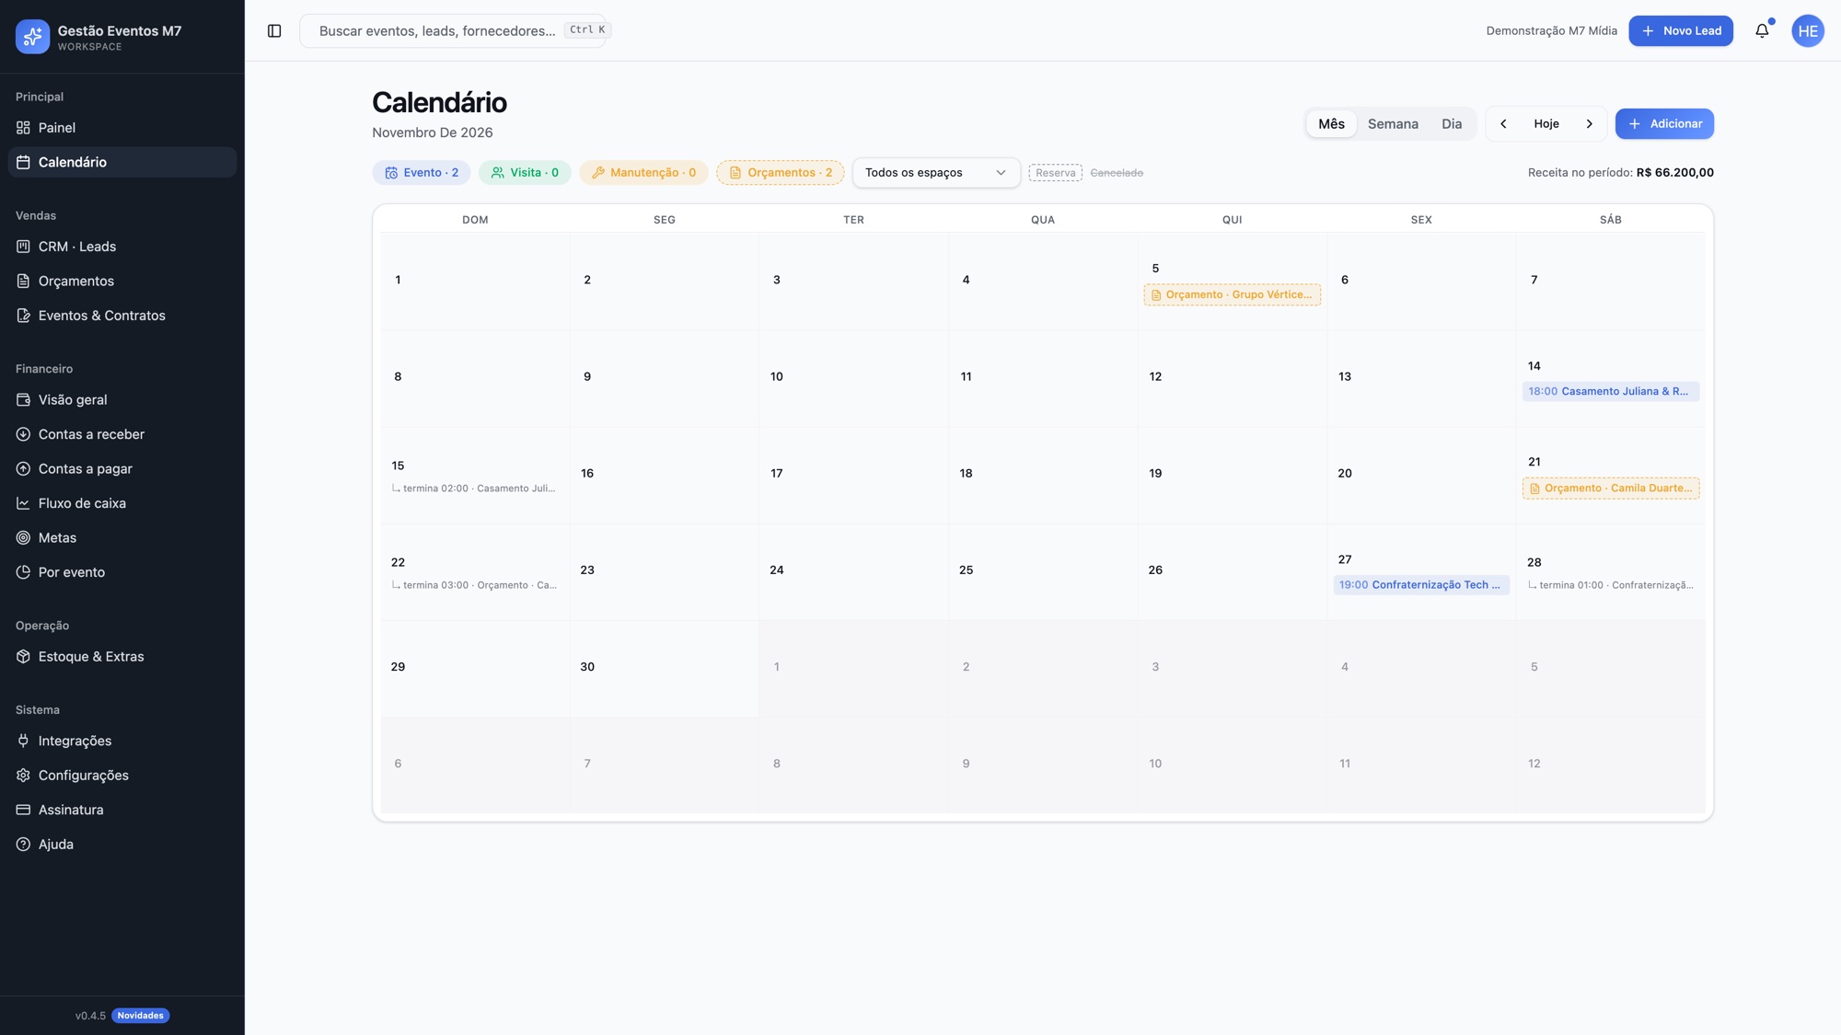Toggle the Visita · 0 filter chip
Viewport: 1841px width, 1035px height.
(525, 173)
